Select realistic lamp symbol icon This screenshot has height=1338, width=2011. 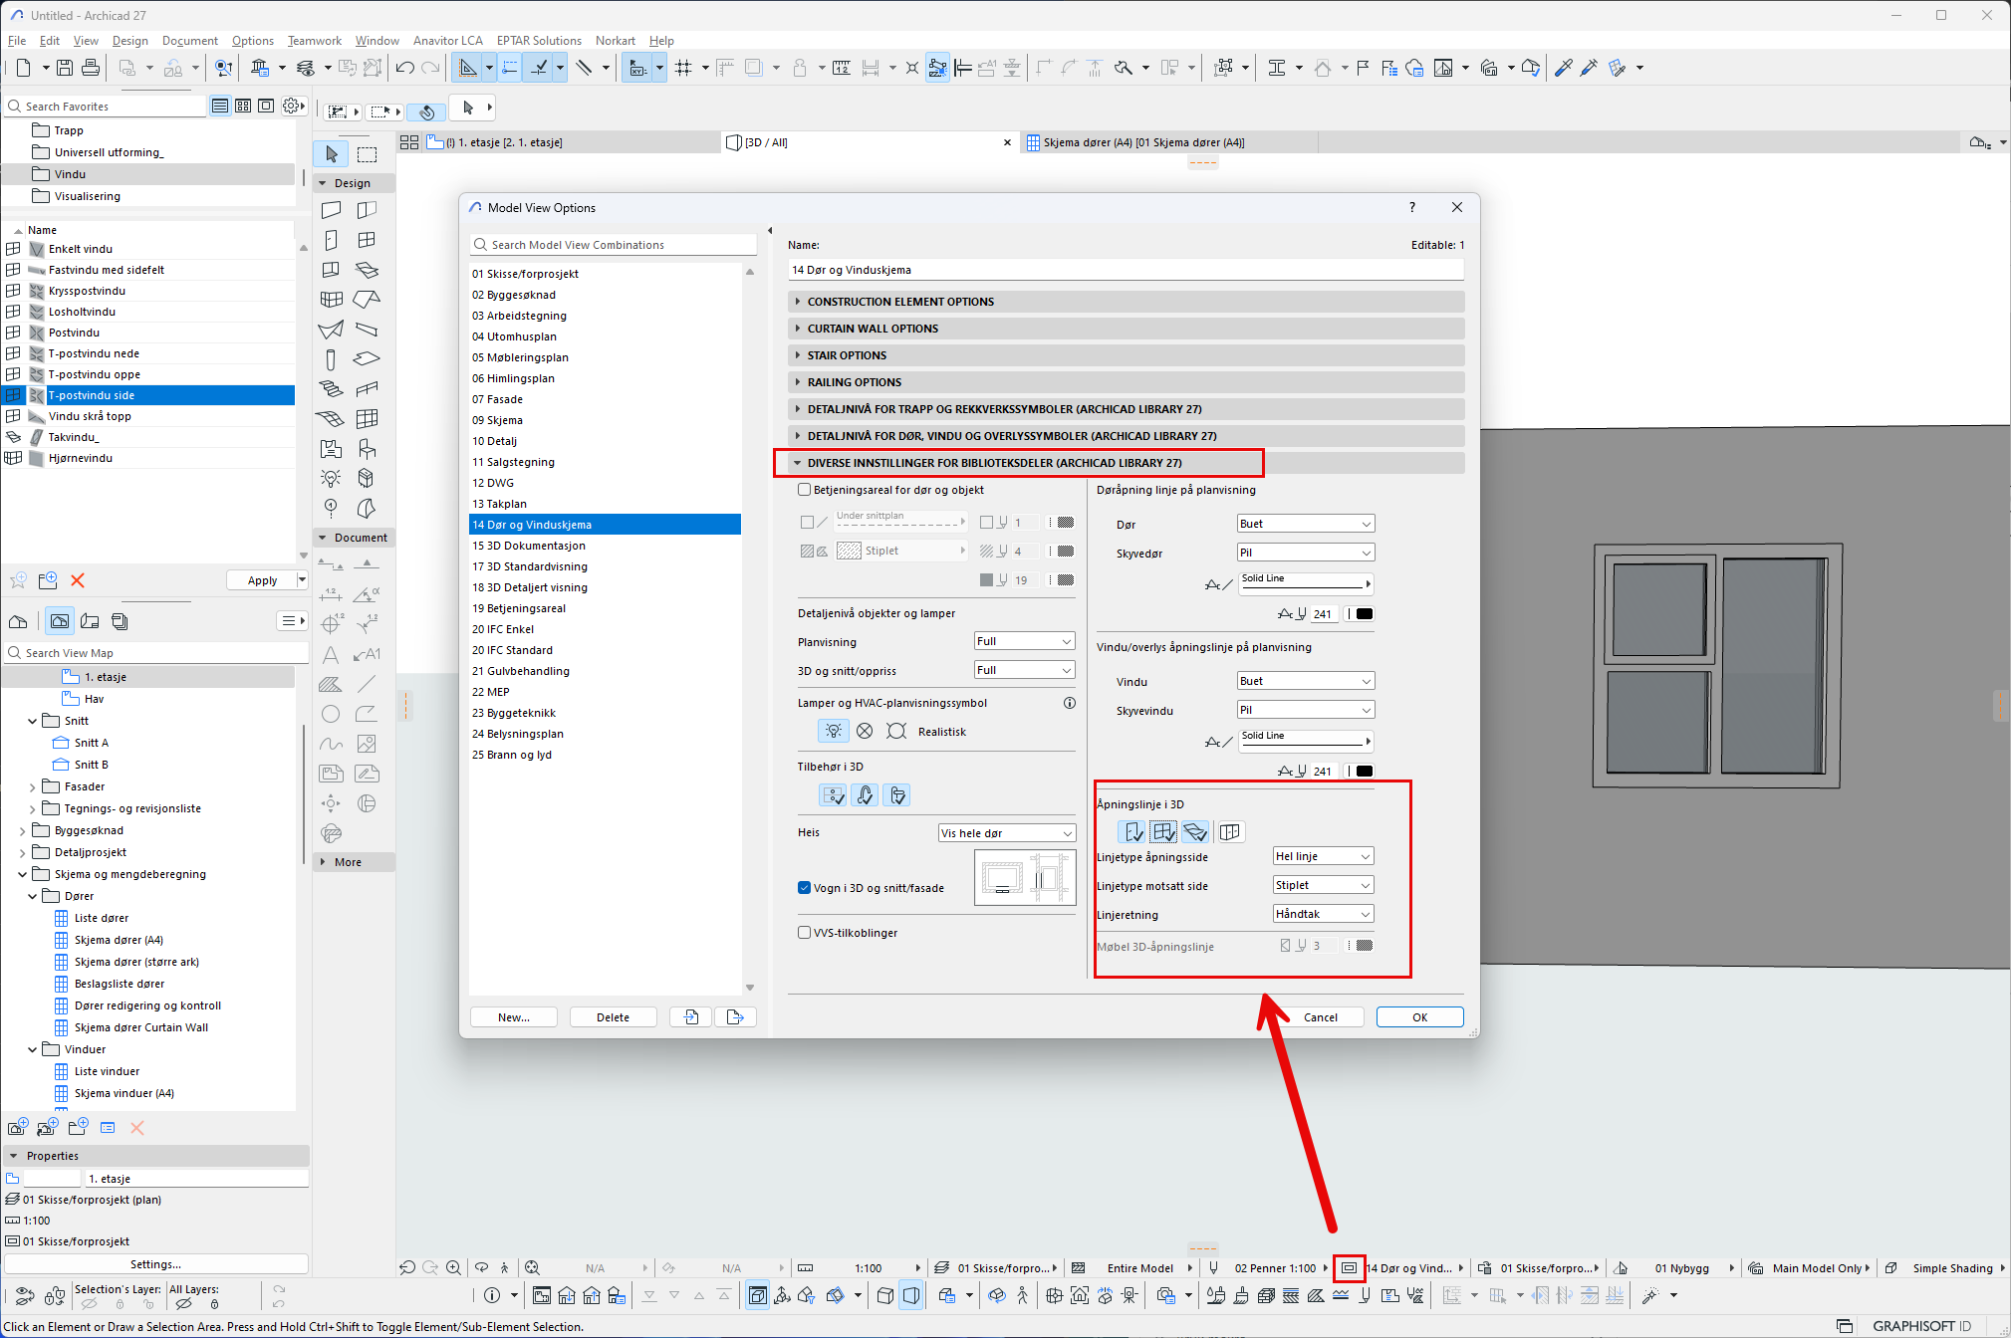pyautogui.click(x=833, y=731)
